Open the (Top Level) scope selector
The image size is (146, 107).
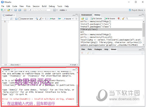pos(15,65)
